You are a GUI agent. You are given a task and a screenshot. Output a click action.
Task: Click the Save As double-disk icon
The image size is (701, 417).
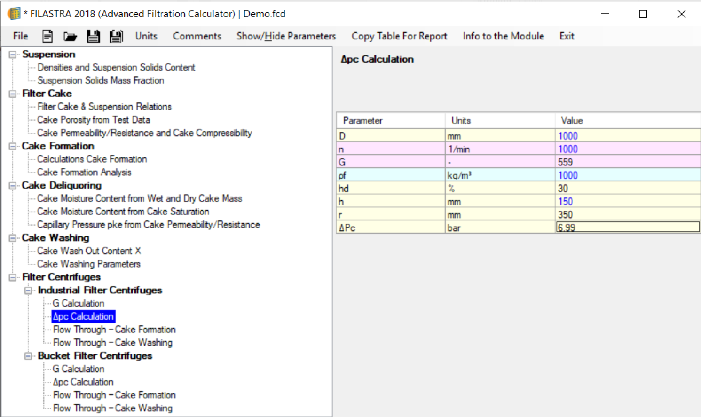pos(116,36)
